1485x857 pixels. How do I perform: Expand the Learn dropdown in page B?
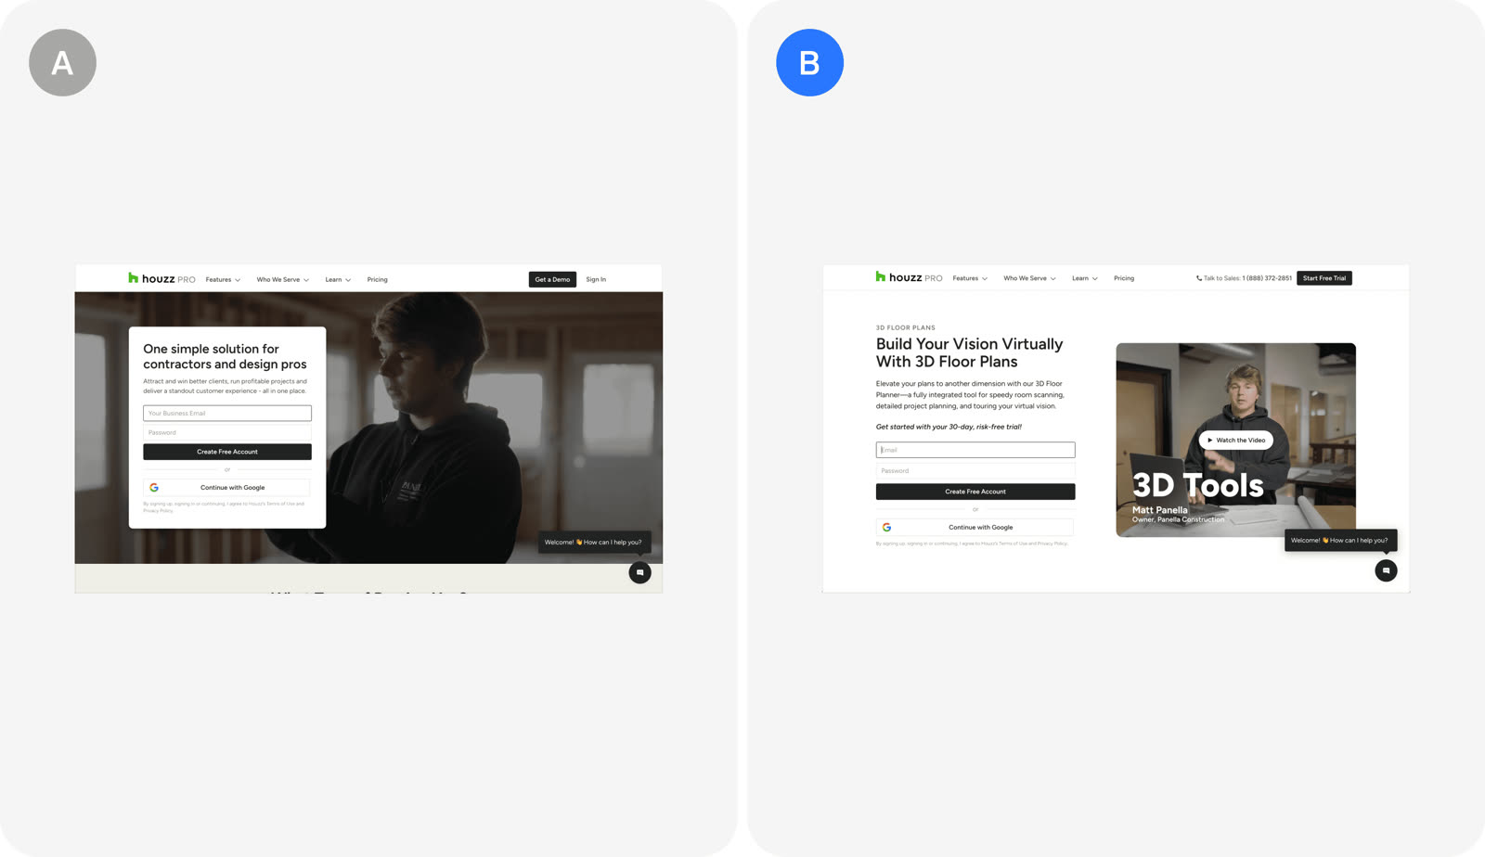pos(1085,278)
